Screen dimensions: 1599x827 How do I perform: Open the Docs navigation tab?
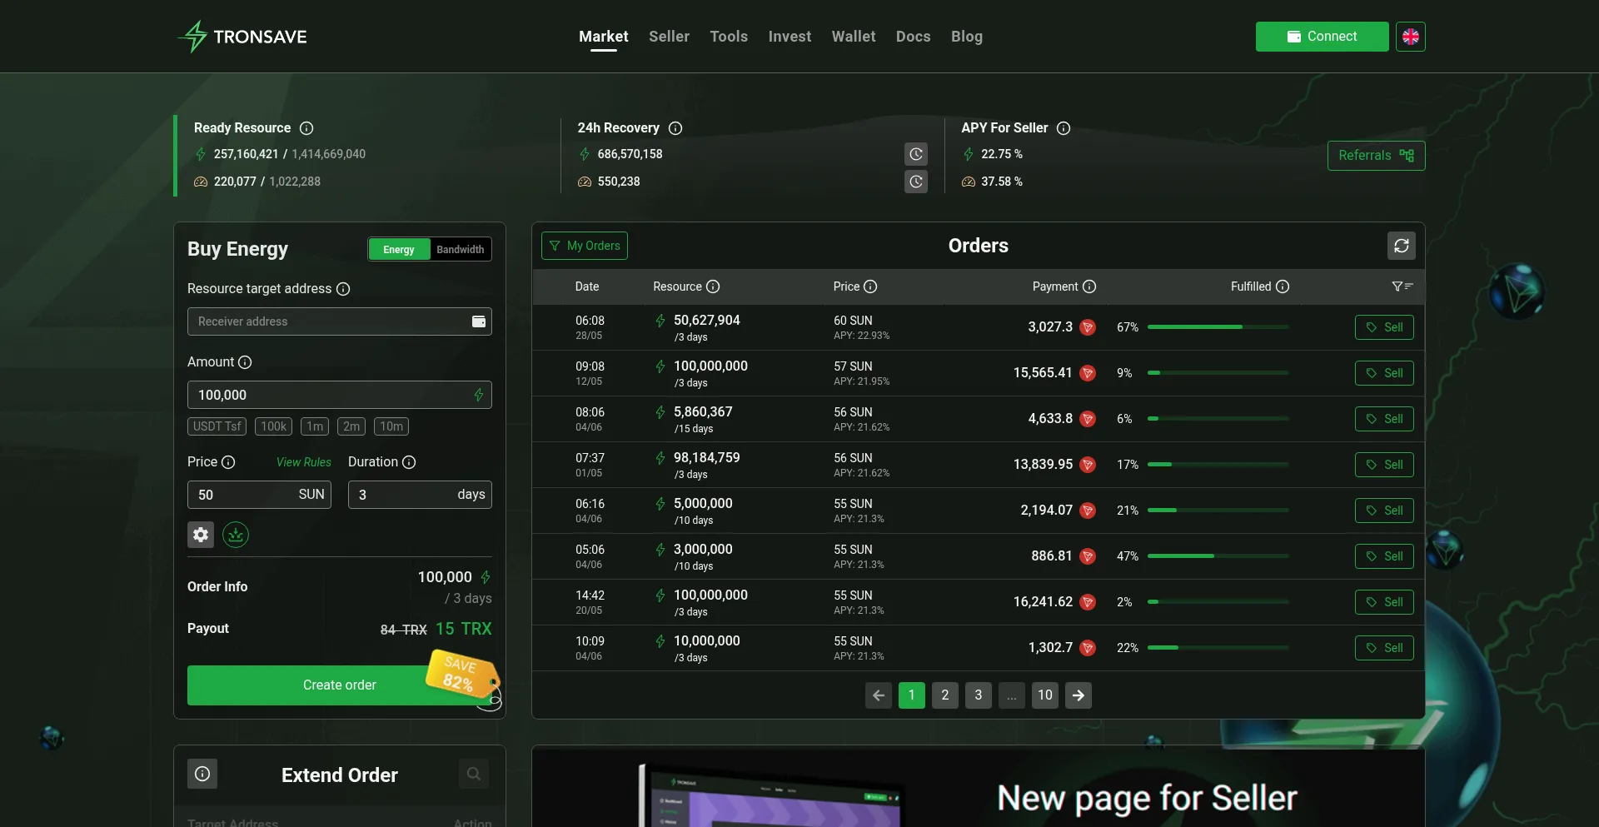(913, 37)
